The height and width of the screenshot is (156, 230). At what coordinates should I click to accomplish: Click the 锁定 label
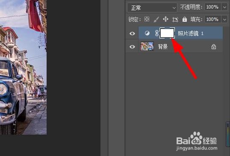tap(135, 19)
